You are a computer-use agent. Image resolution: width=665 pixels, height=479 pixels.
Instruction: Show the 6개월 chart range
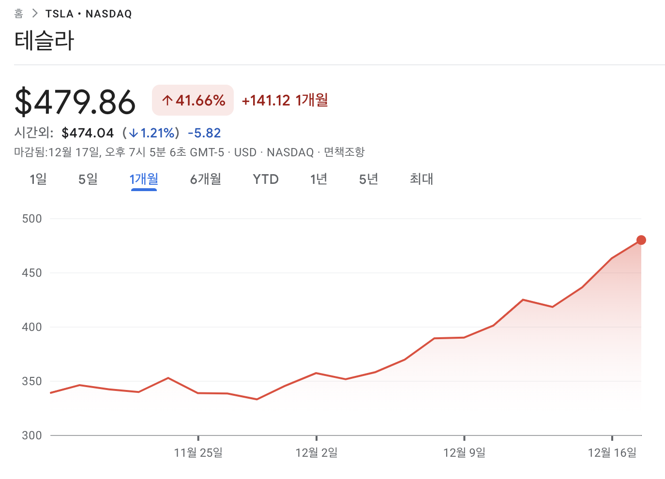[x=206, y=180]
